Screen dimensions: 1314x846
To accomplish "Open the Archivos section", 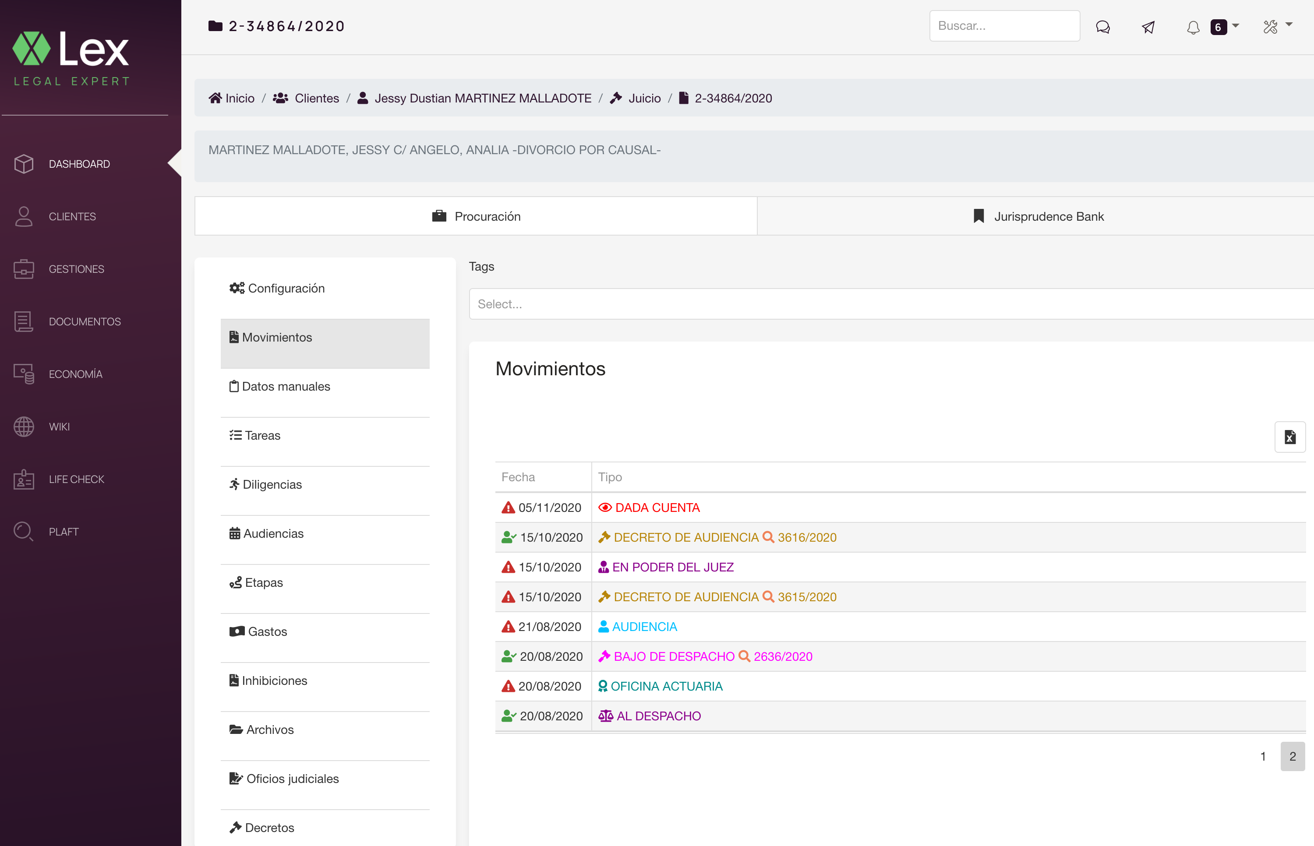I will click(325, 735).
